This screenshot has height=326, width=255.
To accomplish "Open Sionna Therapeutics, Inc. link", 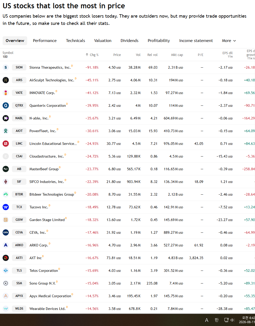I will point(50,67).
